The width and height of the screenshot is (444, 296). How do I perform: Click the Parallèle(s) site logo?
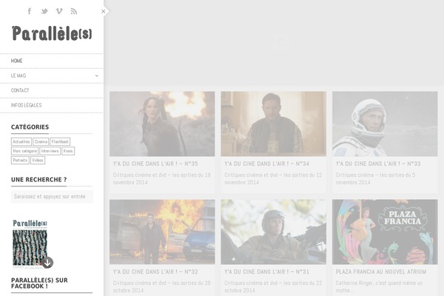click(x=52, y=33)
